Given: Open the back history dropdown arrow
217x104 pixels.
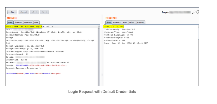Looking at the screenshot, I should point(37,12).
